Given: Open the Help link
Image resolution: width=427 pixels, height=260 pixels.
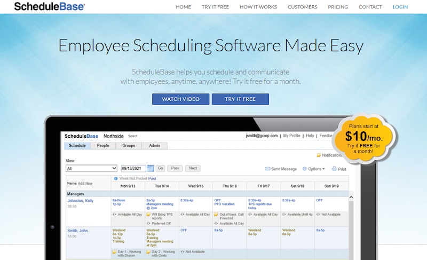Looking at the screenshot, I should coord(310,136).
